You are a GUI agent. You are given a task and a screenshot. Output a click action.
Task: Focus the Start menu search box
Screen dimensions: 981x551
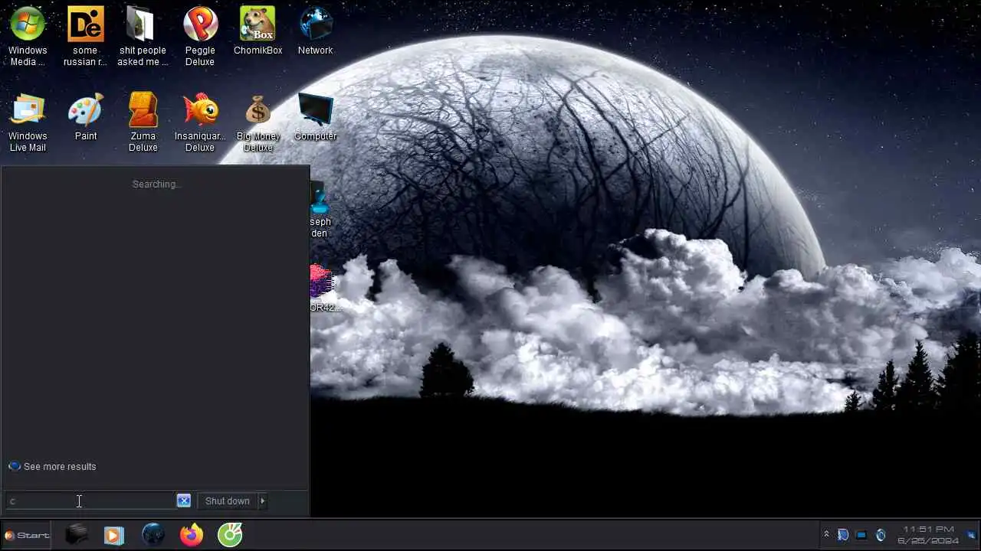click(90, 501)
